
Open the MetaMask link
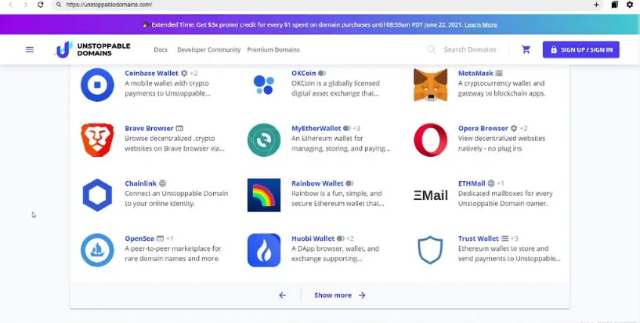point(475,73)
